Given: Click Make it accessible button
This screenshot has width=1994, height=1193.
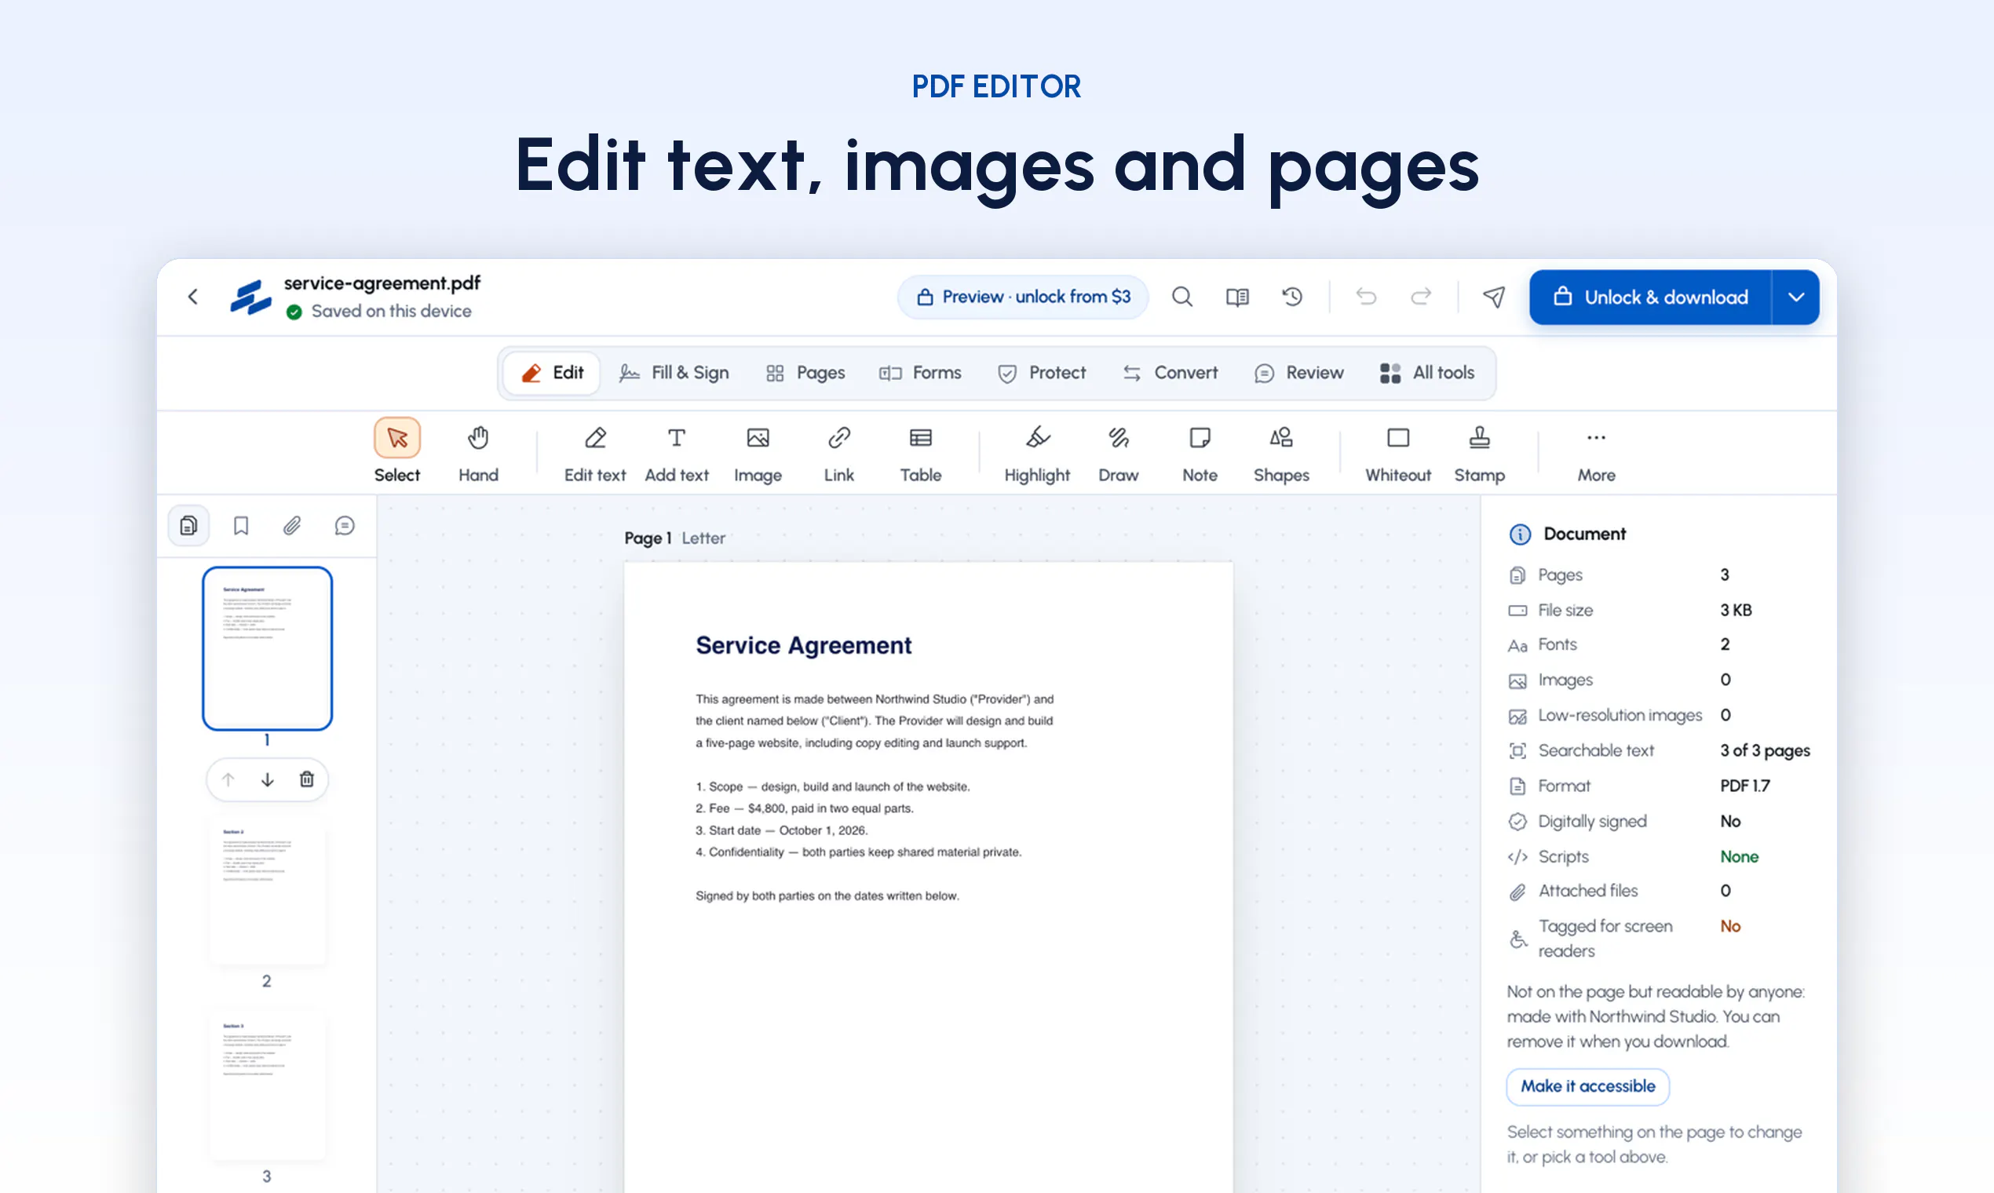Looking at the screenshot, I should coord(1587,1086).
